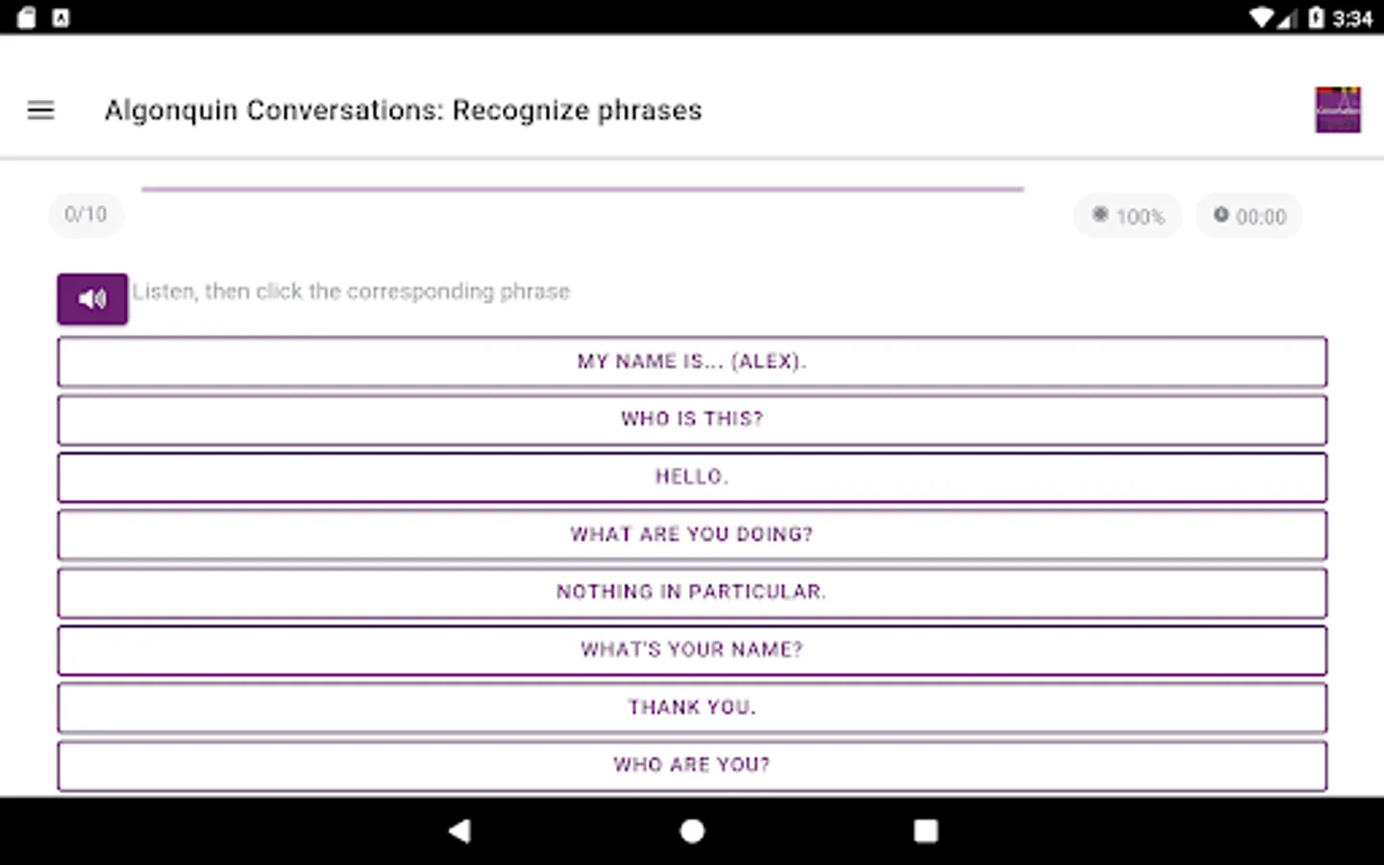
Task: Choose "What are you doing?" phrase
Action: (692, 535)
